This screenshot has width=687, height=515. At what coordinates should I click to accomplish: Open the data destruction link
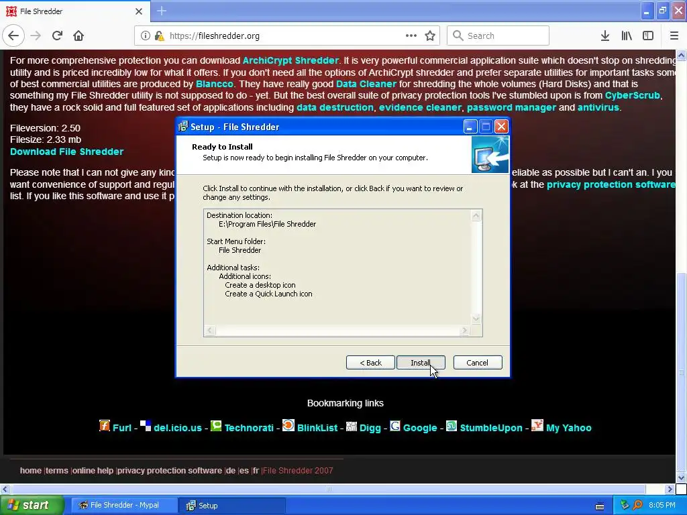(335, 107)
